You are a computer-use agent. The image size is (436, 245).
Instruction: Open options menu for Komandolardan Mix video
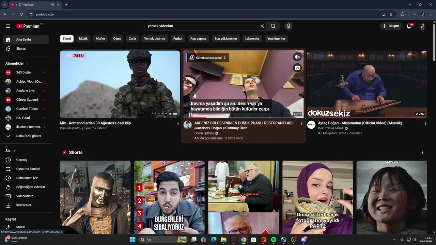click(178, 124)
